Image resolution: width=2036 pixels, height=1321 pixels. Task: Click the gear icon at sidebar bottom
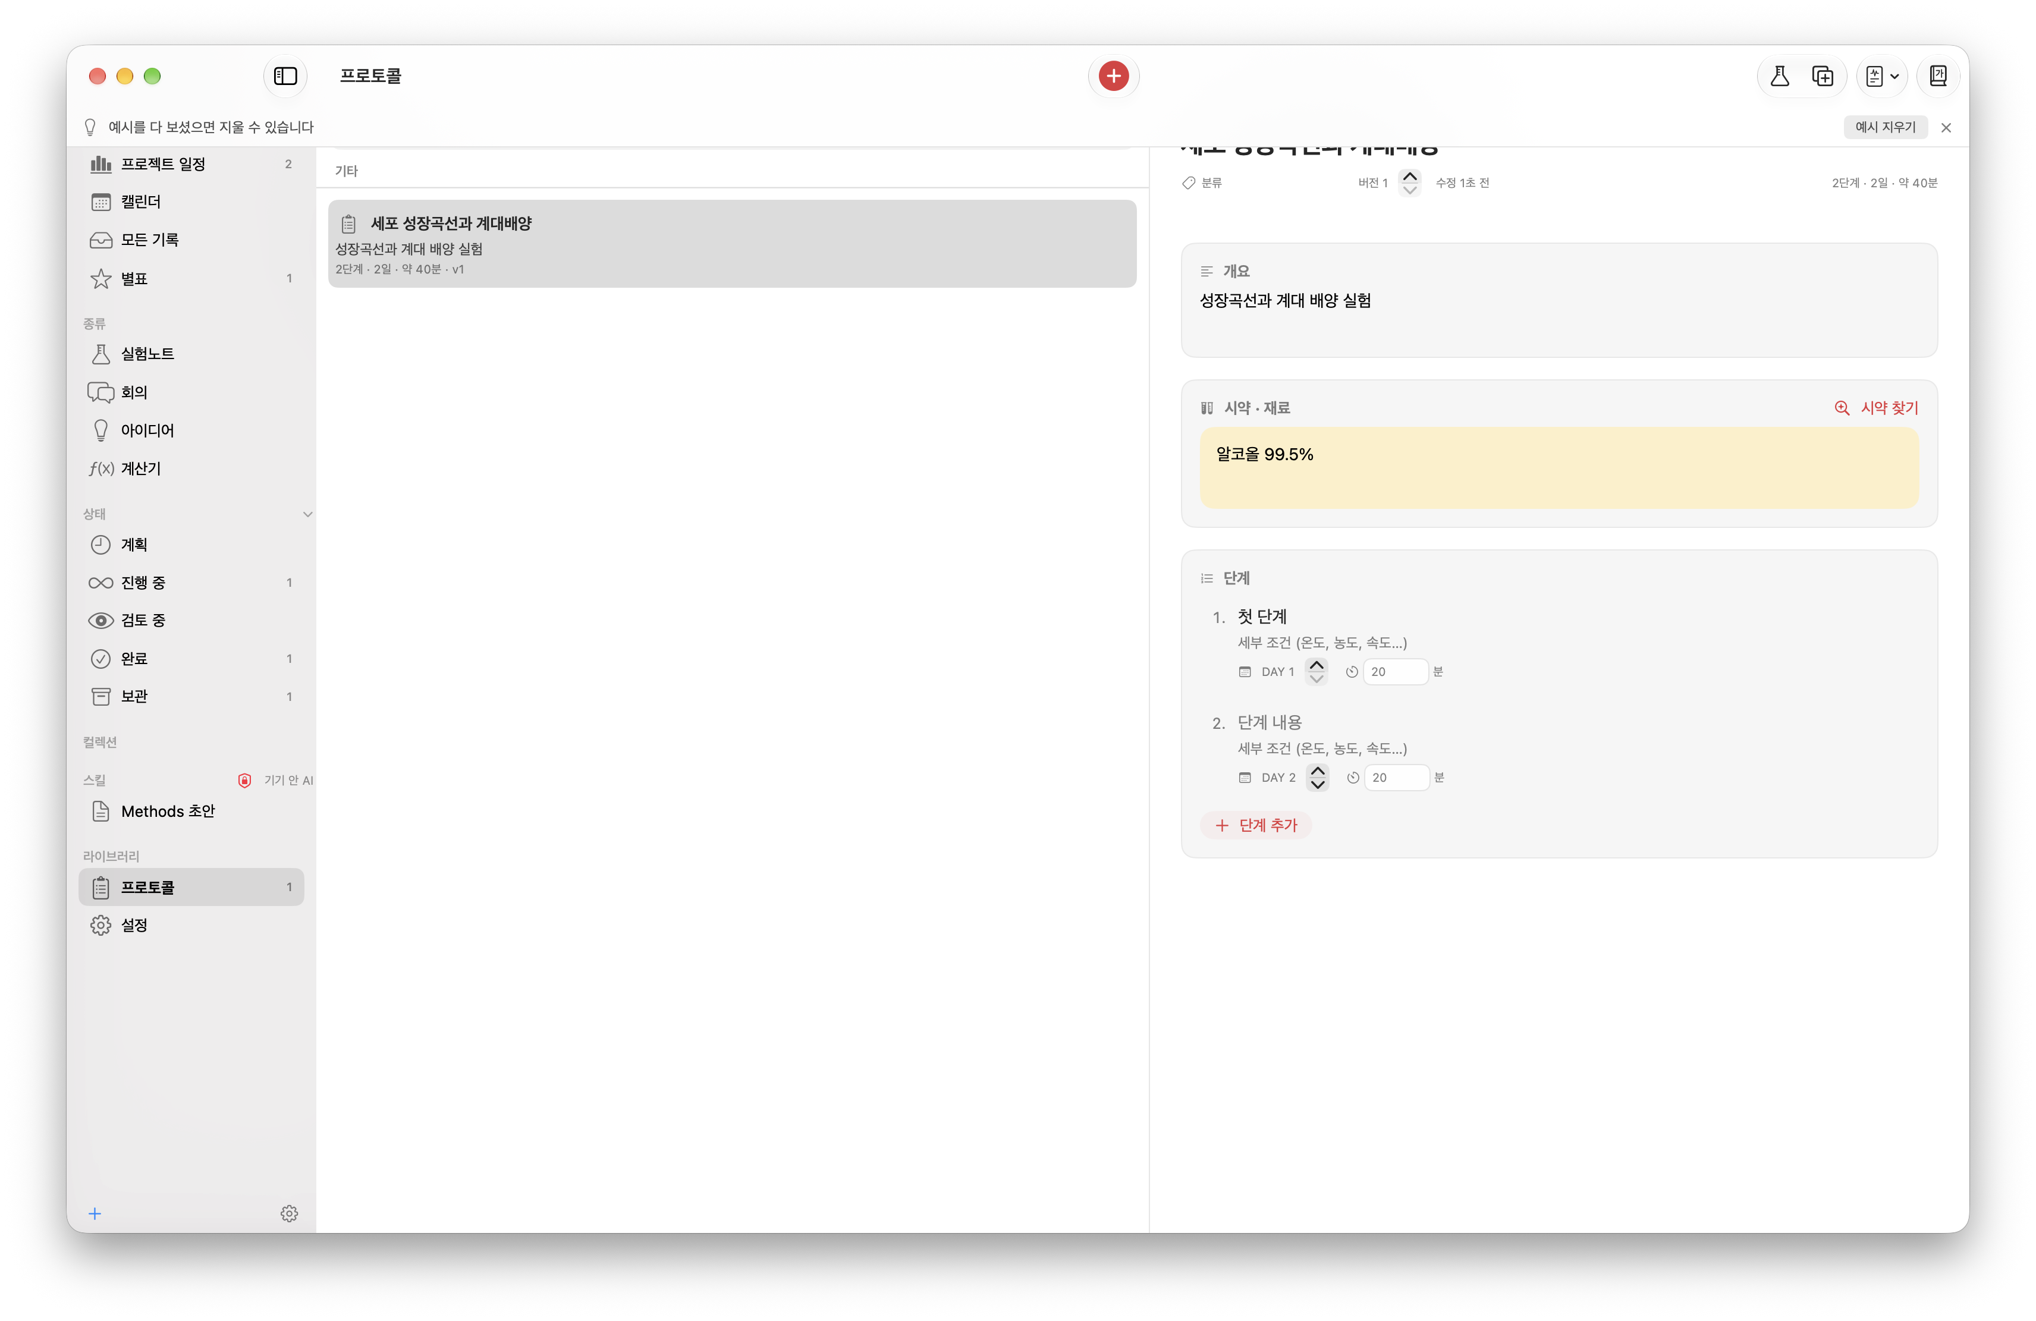point(289,1213)
